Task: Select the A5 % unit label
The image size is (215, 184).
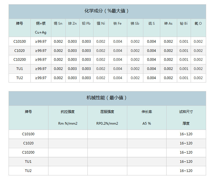Action: [x=147, y=124]
